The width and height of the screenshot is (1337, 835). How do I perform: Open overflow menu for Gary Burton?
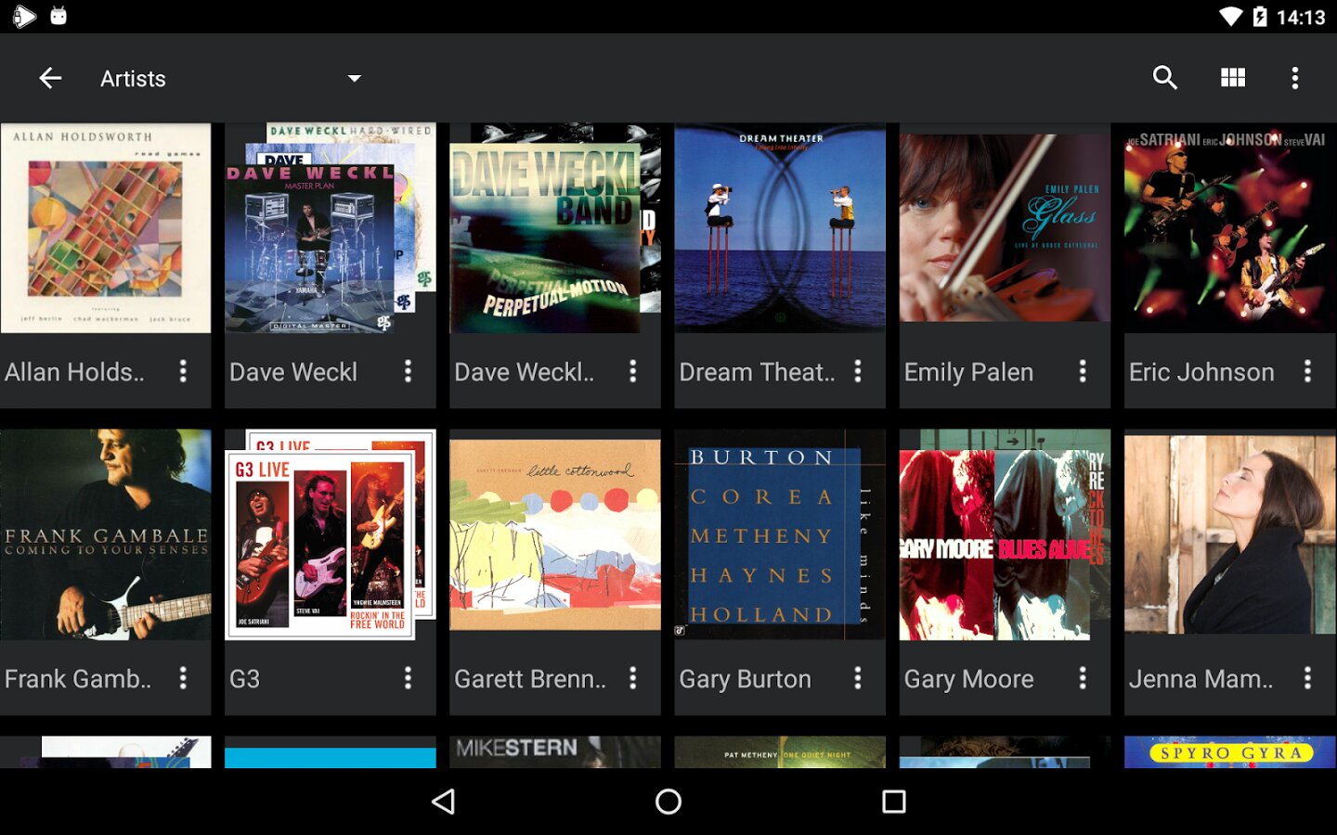(x=858, y=678)
